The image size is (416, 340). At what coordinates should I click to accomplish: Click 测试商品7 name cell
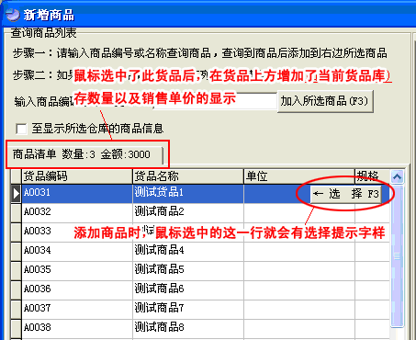188,309
